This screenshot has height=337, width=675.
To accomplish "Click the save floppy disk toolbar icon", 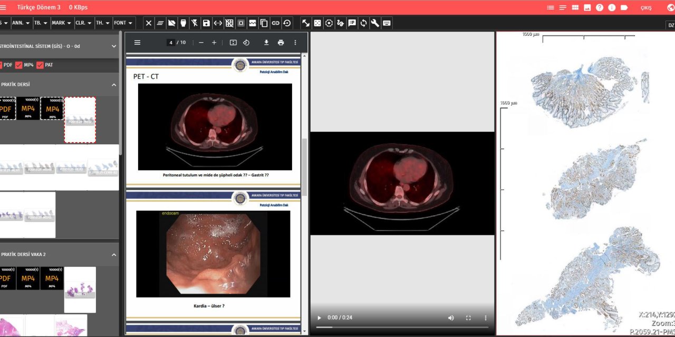I will click(x=206, y=23).
